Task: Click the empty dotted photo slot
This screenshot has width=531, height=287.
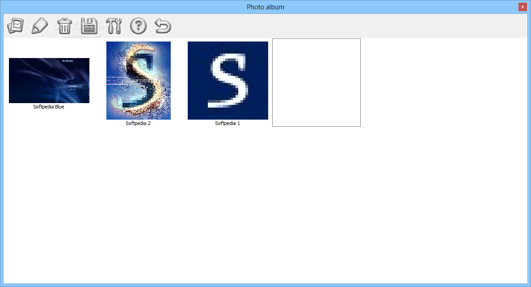Action: [316, 83]
